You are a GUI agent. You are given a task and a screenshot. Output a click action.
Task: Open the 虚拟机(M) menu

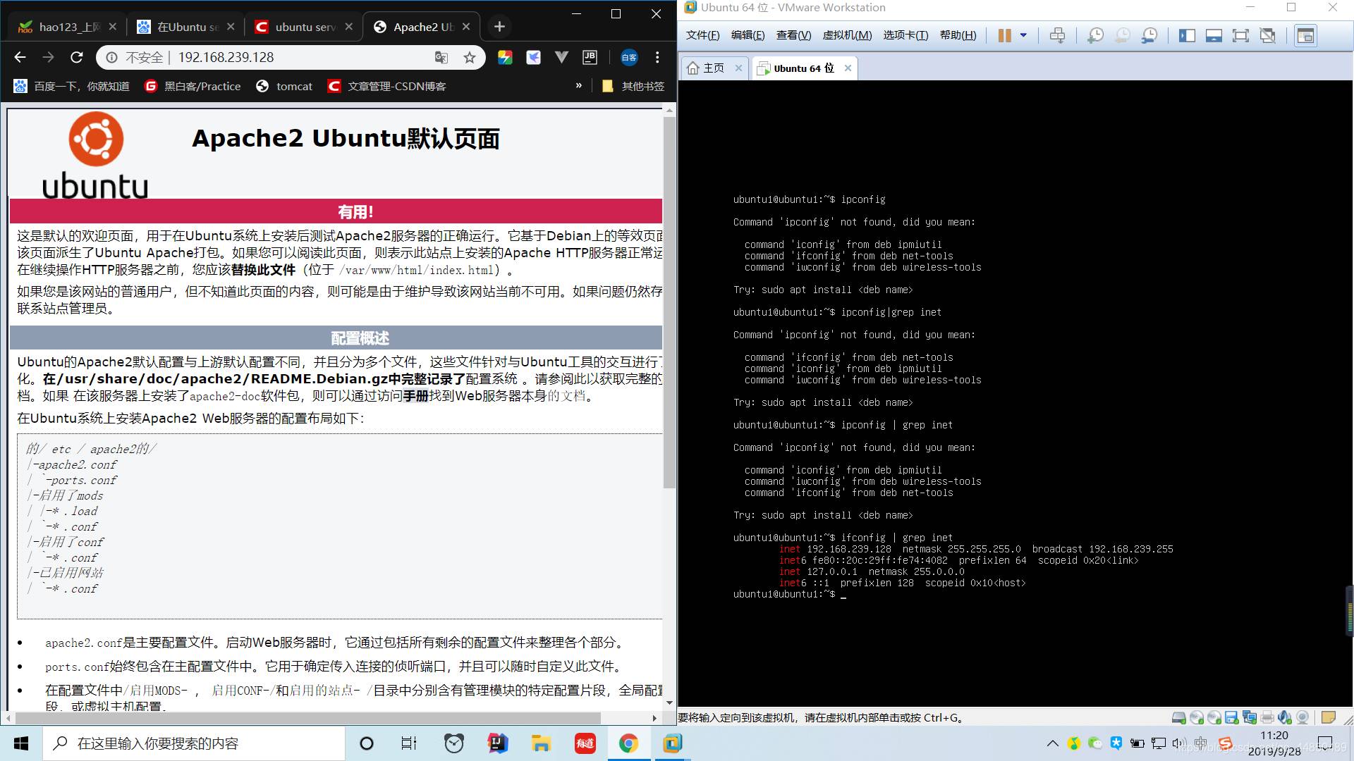[x=847, y=35]
